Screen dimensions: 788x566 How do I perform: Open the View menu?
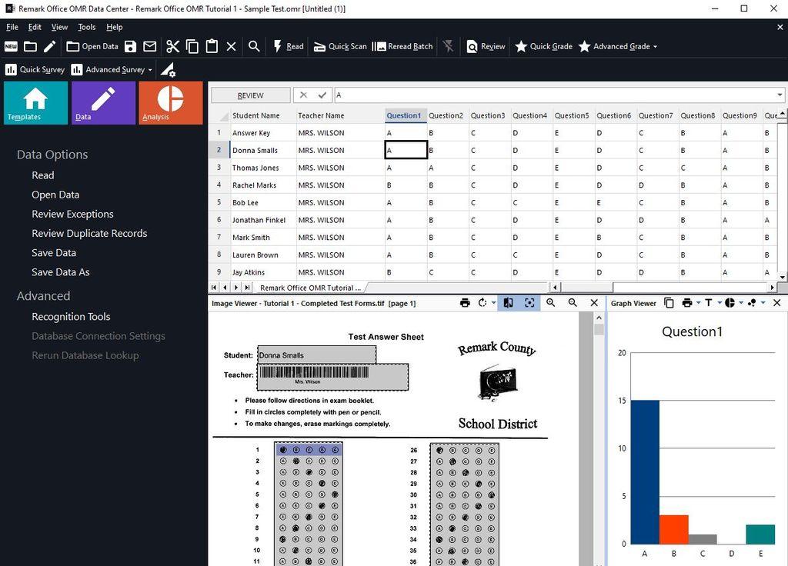[x=59, y=27]
